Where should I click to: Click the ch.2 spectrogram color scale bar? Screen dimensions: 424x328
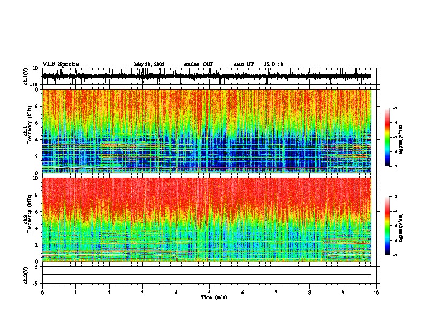tap(388, 226)
